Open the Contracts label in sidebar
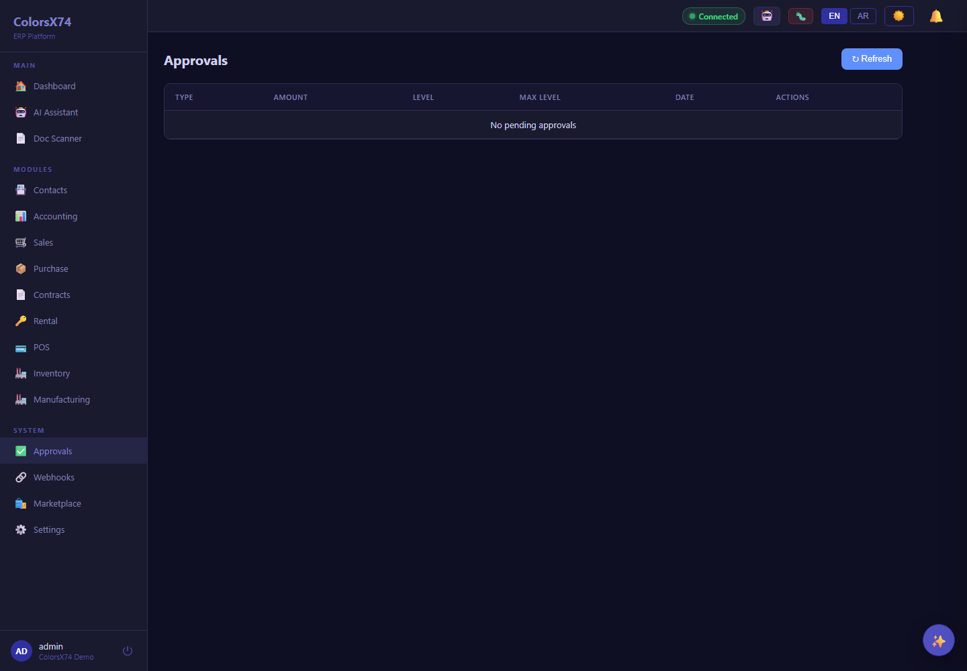967x671 pixels. point(52,295)
